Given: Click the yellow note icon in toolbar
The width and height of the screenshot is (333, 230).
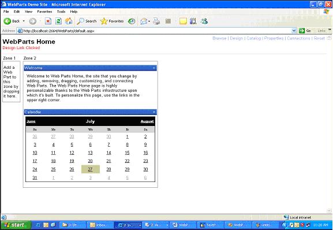Looking at the screenshot, I should tap(183, 21).
